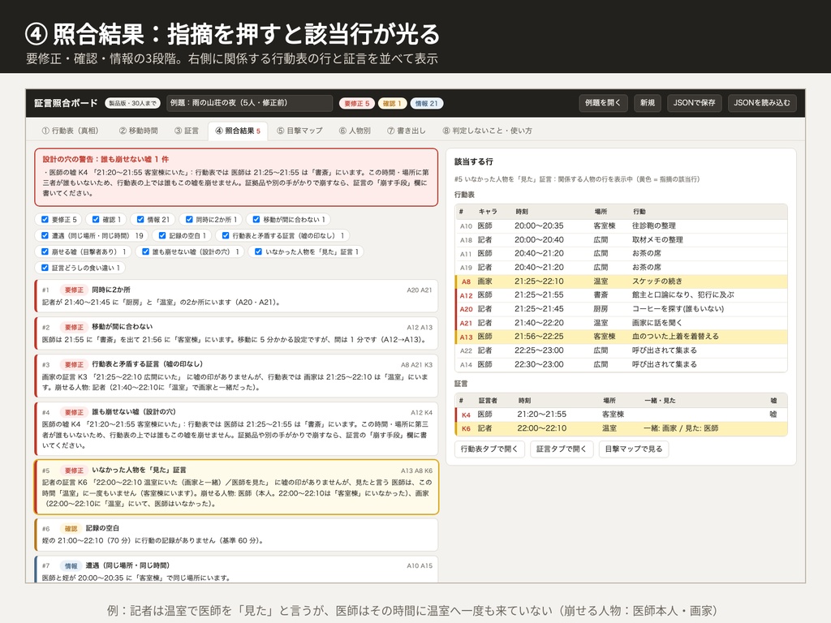Toggle the 情報 21 filter checkbox

point(140,219)
